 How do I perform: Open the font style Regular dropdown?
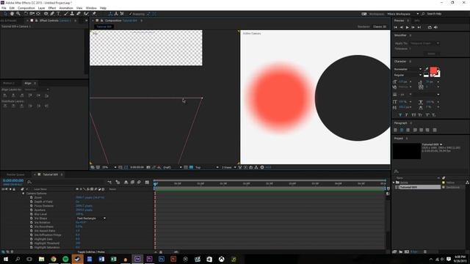408,75
